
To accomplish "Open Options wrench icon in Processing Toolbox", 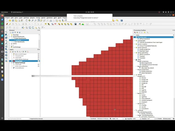I will click(x=148, y=32).
